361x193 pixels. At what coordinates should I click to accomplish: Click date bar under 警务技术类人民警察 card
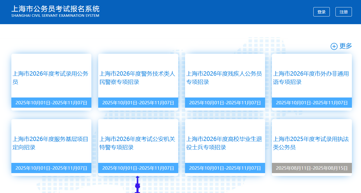[138, 103]
